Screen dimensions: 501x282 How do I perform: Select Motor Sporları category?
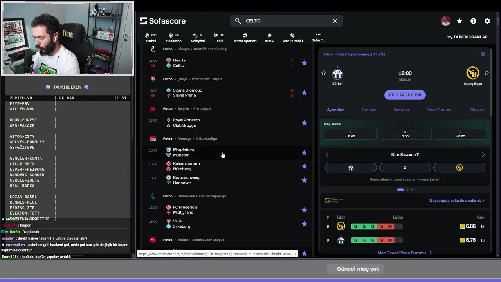click(x=245, y=38)
